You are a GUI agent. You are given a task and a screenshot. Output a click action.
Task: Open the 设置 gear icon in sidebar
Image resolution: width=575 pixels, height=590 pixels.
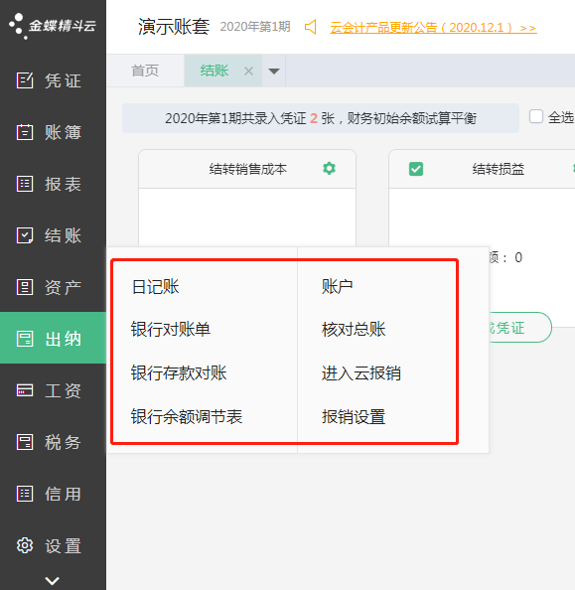coord(25,545)
